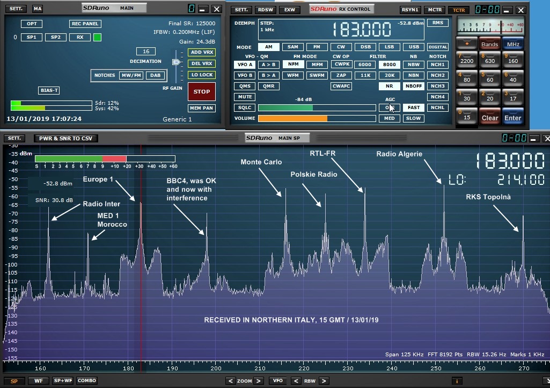This screenshot has width=550, height=388.
Task: Click the zoom-in right arrow
Action: 259,381
